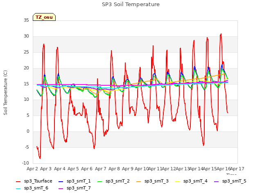Click the Apr 3 x-axis tick label
262x196 pixels.
coord(46,169)
